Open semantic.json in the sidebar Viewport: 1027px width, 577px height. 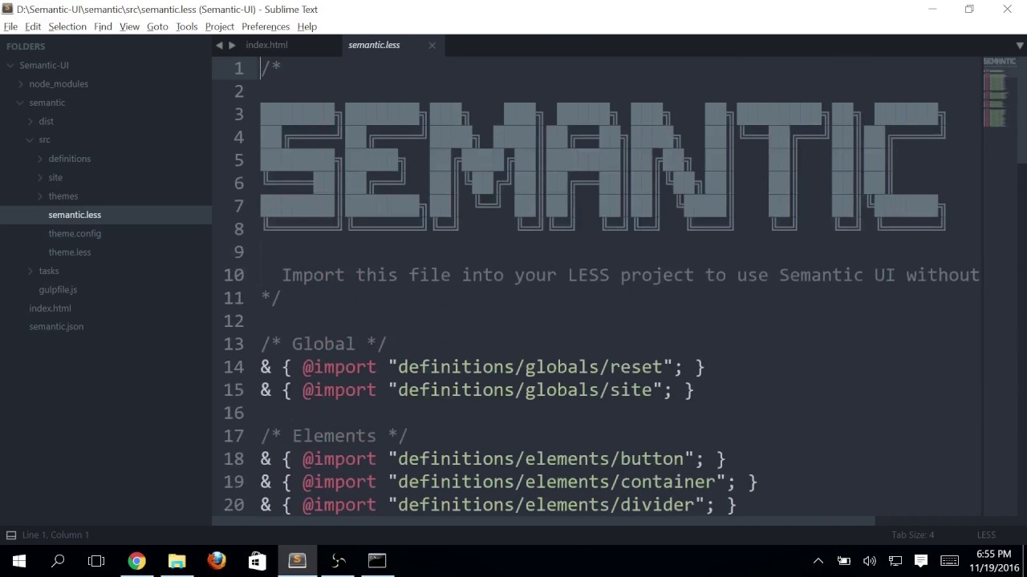coord(56,326)
